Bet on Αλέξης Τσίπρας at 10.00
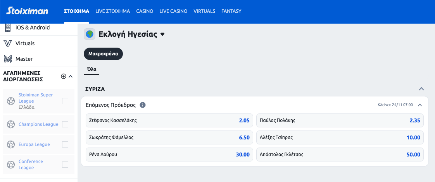435x182 pixels. click(340, 137)
